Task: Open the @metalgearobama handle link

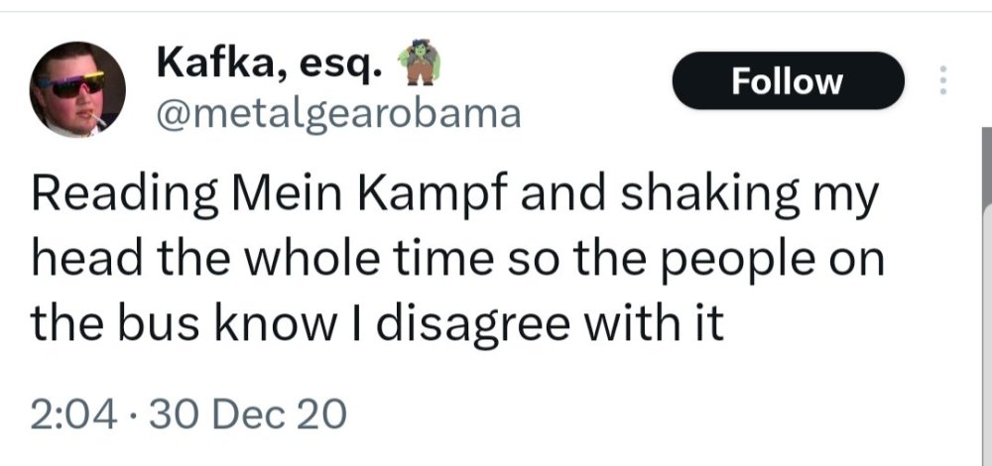Action: point(338,114)
